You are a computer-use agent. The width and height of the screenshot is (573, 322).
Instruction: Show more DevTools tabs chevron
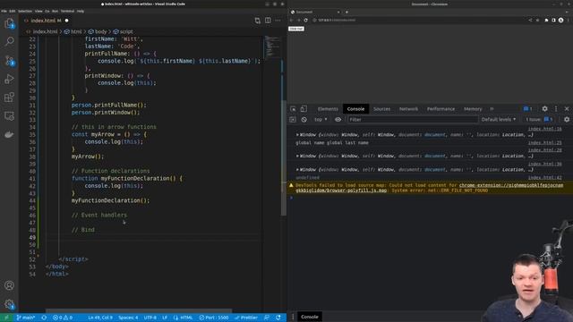click(x=492, y=109)
